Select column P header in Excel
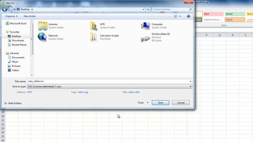The height and width of the screenshot is (142, 253). click(206, 35)
